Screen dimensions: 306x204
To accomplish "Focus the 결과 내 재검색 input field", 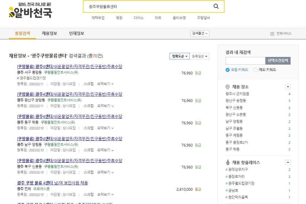I will 245,61.
